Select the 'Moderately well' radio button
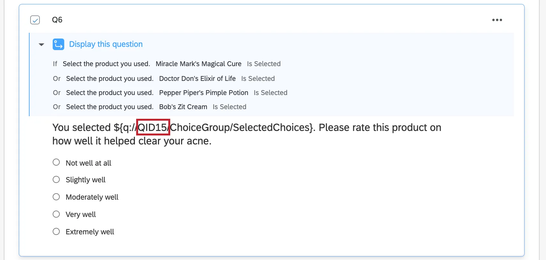 pos(56,197)
